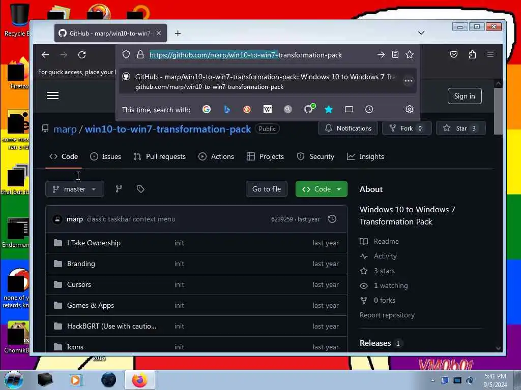The width and height of the screenshot is (521, 390).
Task: Switch to the Insights tab
Action: pos(365,156)
